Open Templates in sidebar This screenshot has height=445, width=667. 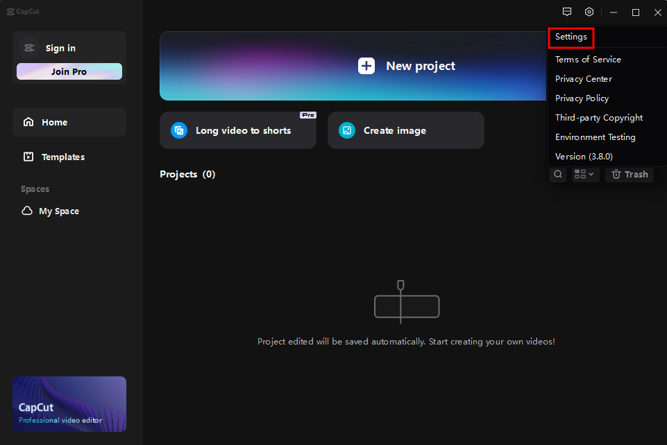tap(69, 157)
